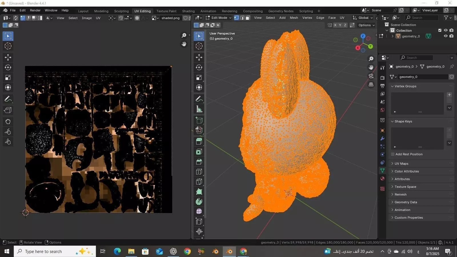
Task: Open the Physics properties tab
Action: click(382, 154)
